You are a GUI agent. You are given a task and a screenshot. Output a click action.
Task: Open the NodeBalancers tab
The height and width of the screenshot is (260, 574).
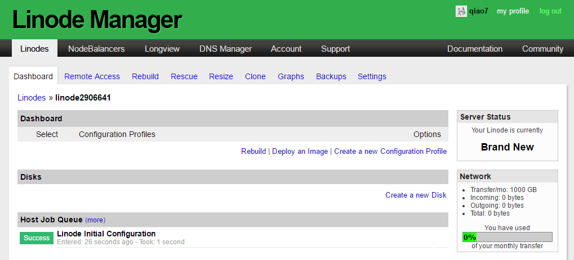(96, 48)
